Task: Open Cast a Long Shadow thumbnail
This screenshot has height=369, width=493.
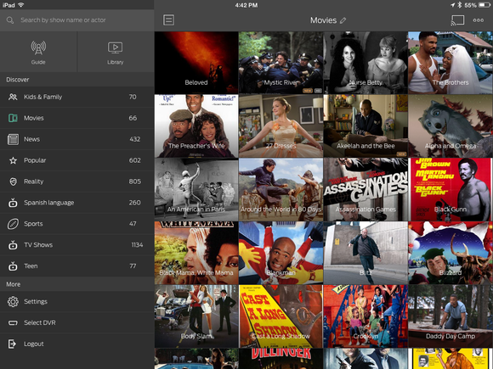Action: pos(280,316)
